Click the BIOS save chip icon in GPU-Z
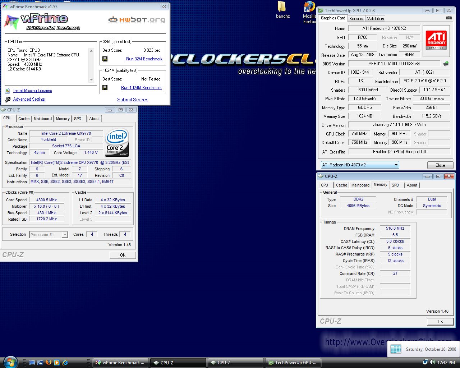 [446, 64]
